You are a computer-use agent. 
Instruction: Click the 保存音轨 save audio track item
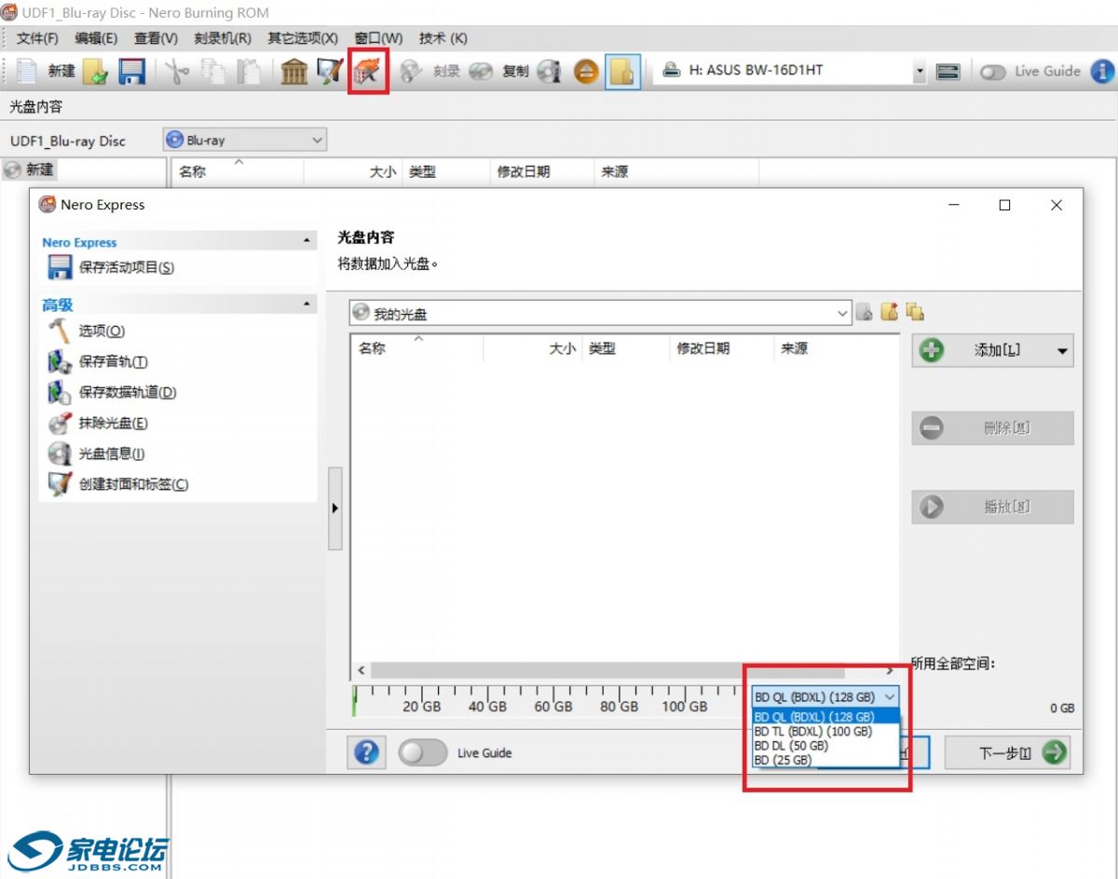click(x=113, y=361)
